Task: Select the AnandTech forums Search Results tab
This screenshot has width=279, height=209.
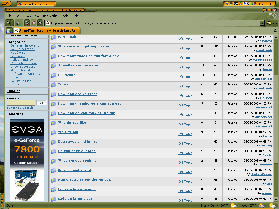Action: pyautogui.click(x=47, y=30)
